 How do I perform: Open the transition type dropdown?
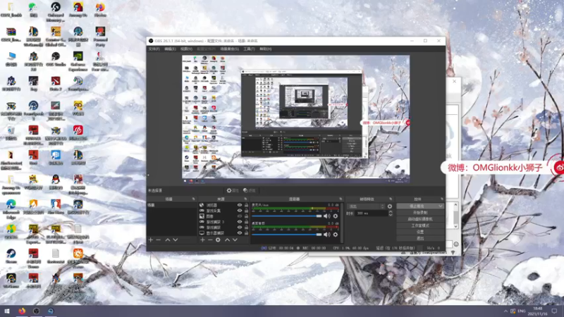[366, 206]
